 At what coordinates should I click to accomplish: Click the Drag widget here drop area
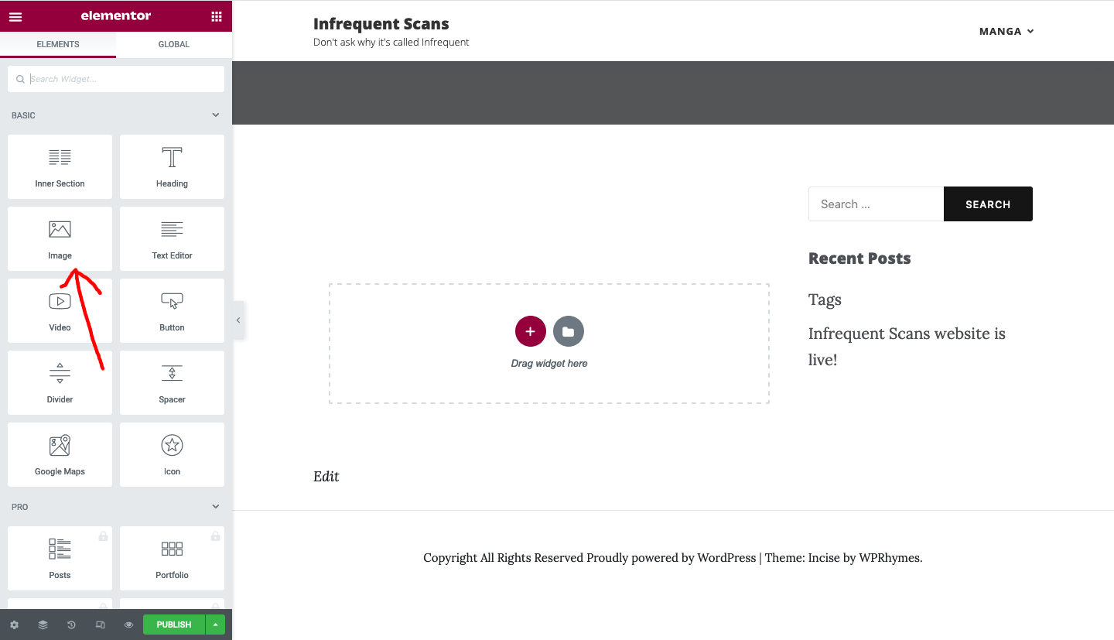(549, 343)
